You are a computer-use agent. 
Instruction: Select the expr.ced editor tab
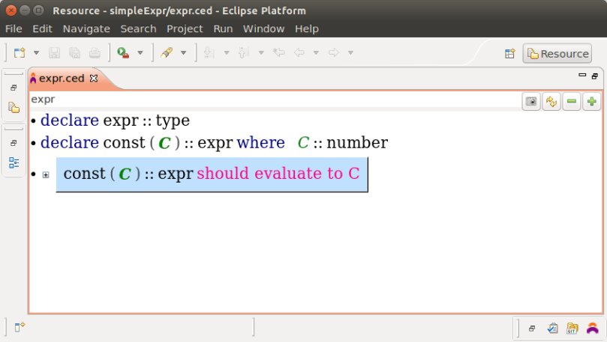click(61, 78)
